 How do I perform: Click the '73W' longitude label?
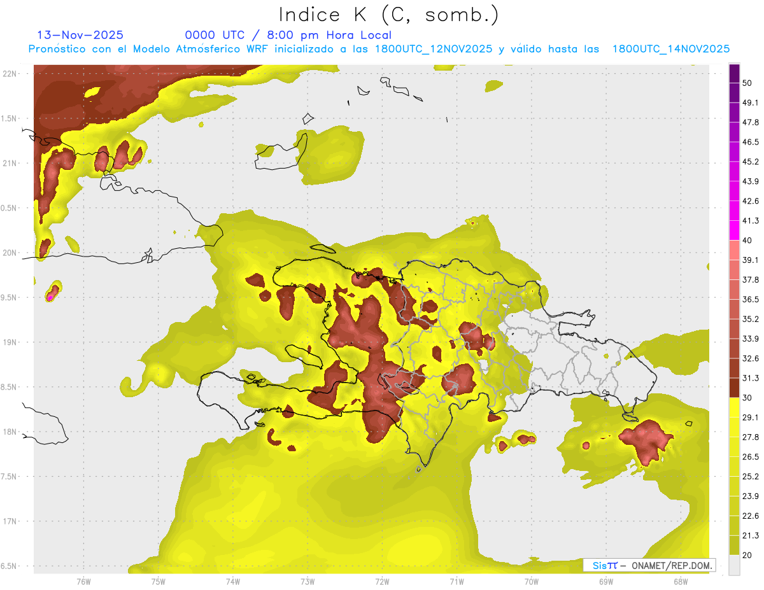307,582
